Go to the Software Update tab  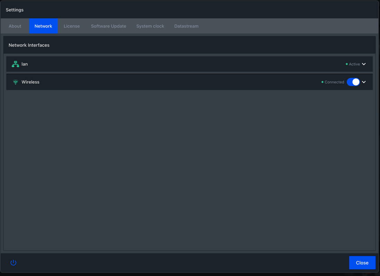(x=108, y=26)
